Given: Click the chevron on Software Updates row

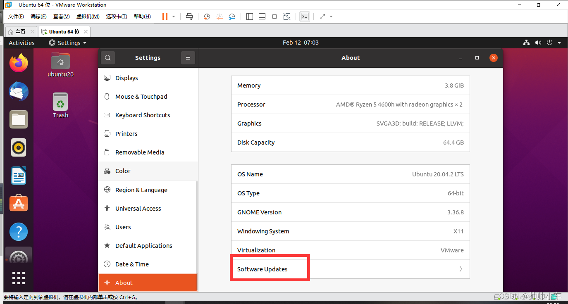Looking at the screenshot, I should [461, 269].
